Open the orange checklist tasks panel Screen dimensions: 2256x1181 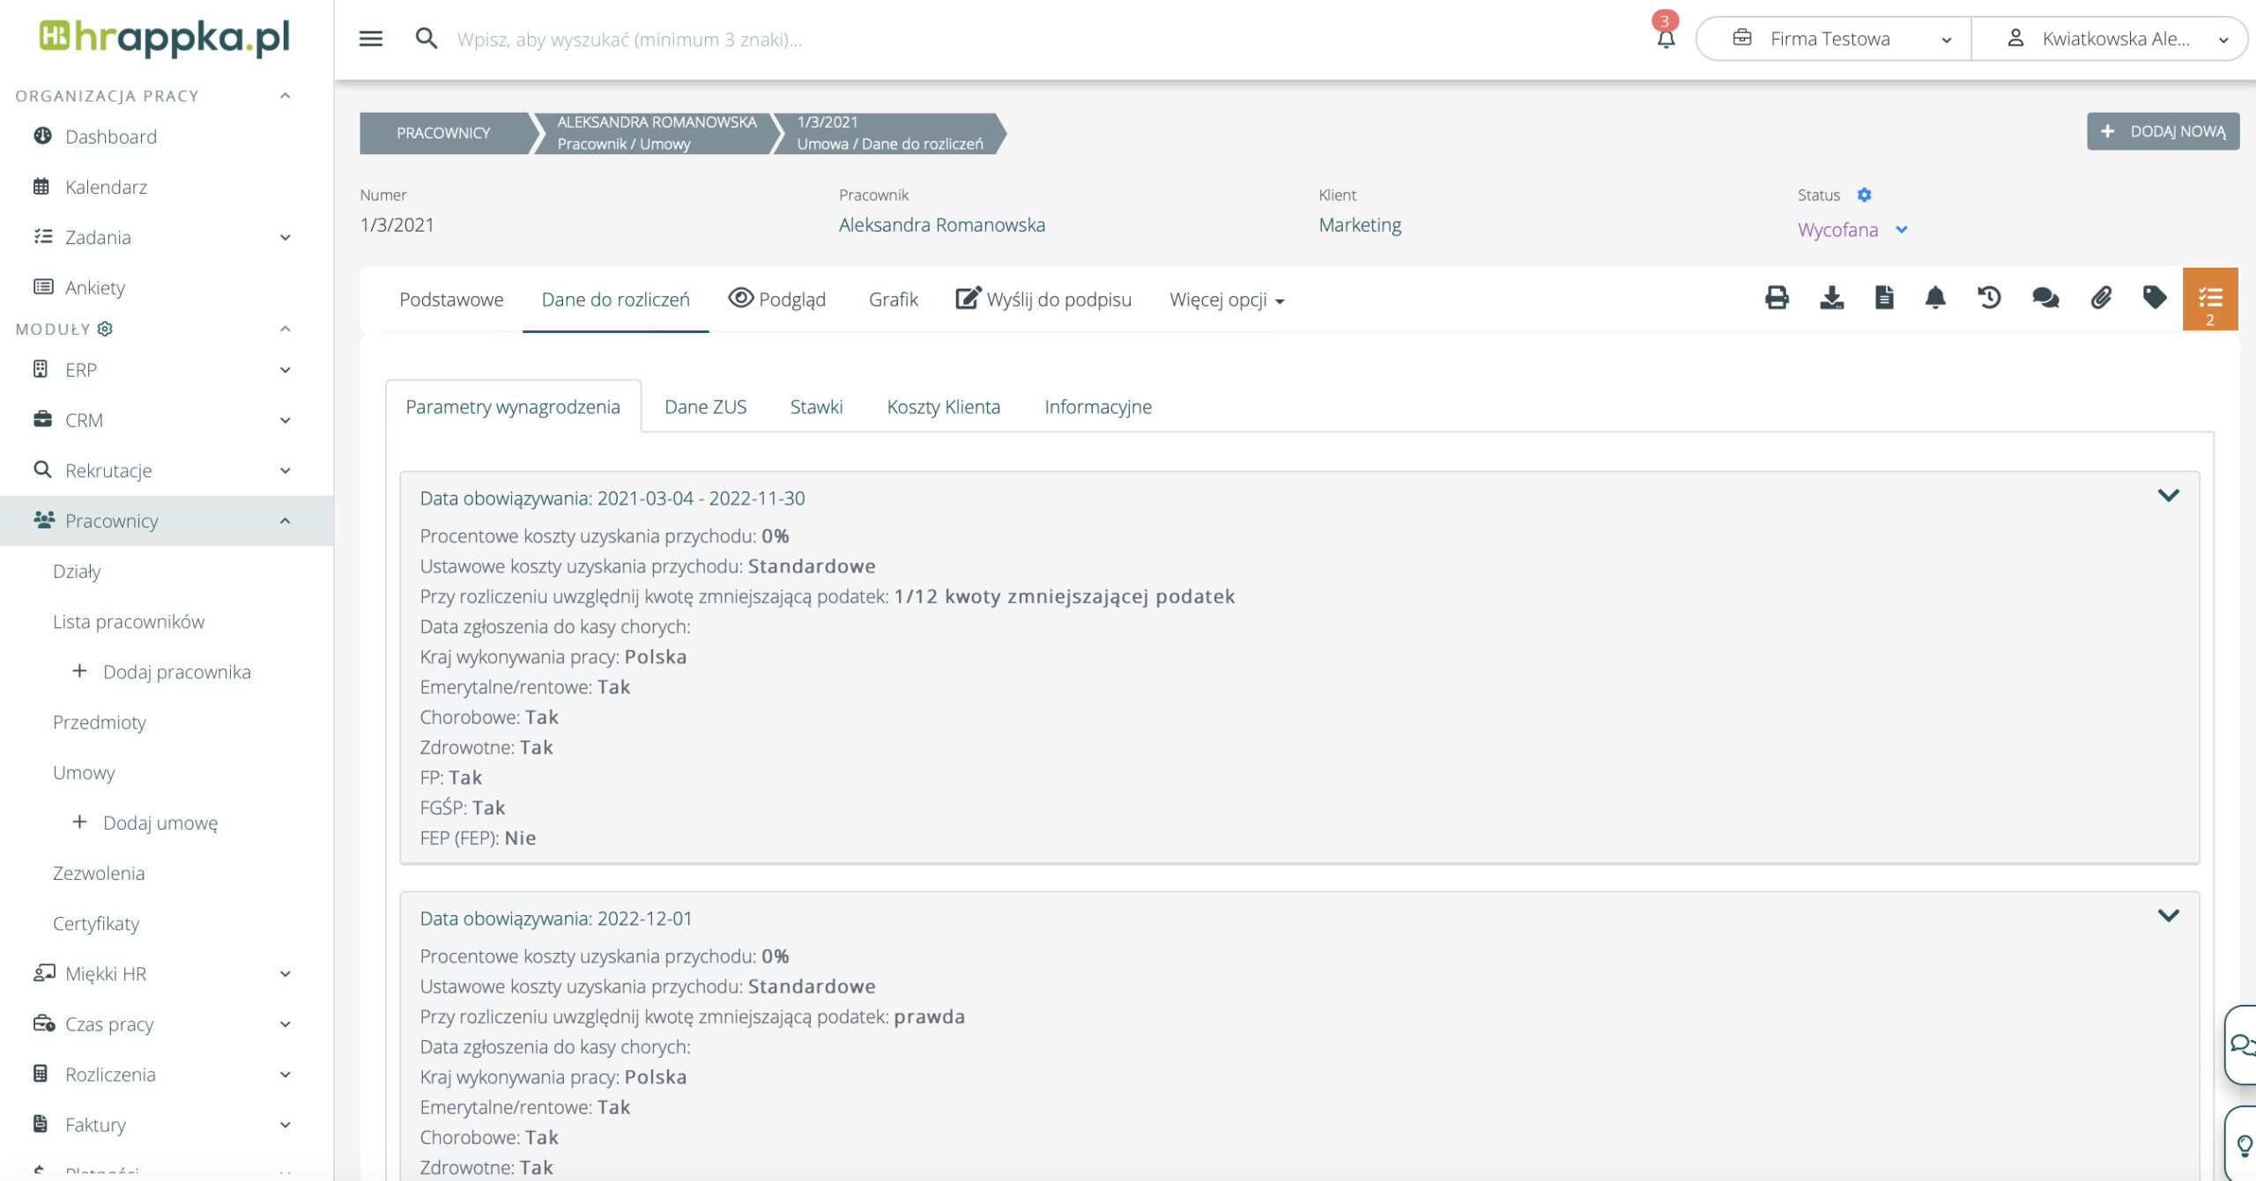[x=2209, y=299]
